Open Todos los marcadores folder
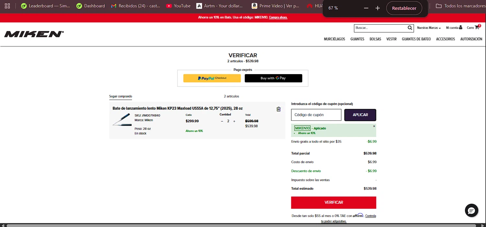Screen dimensions: 486x227 (460, 6)
